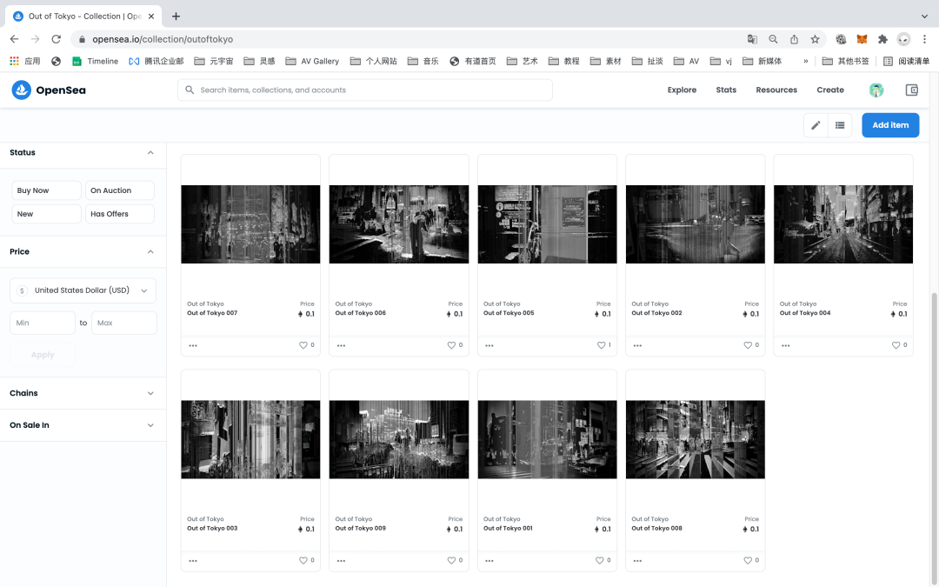
Task: Open the Out of Tokyo 007 thumbnail
Action: (x=251, y=224)
